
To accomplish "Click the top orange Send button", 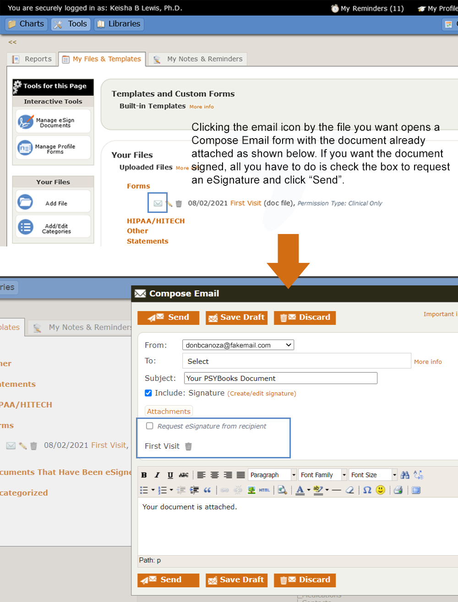I will click(x=168, y=318).
